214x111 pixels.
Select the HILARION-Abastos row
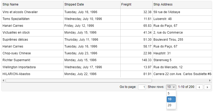[107, 74]
